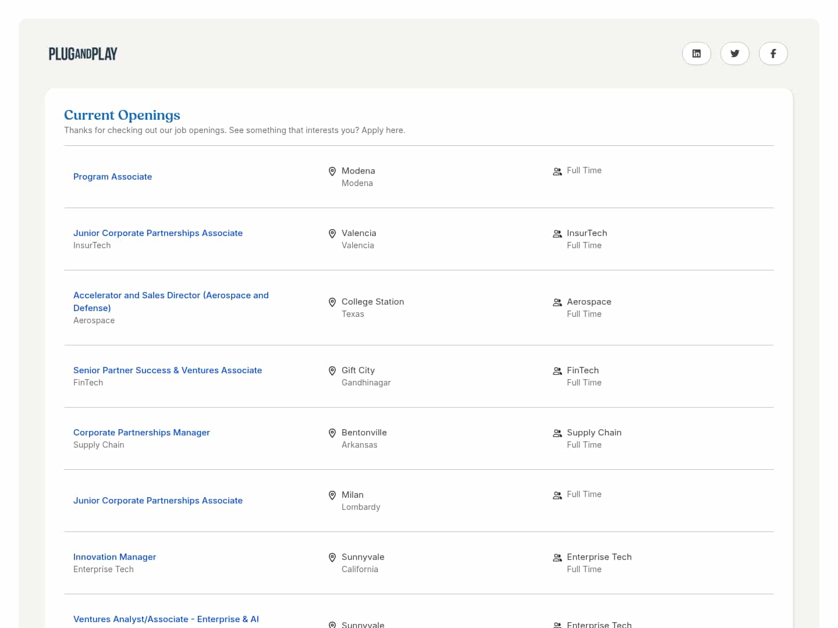Click the location pin icon beside Modena
This screenshot has height=628, width=838.
(332, 172)
